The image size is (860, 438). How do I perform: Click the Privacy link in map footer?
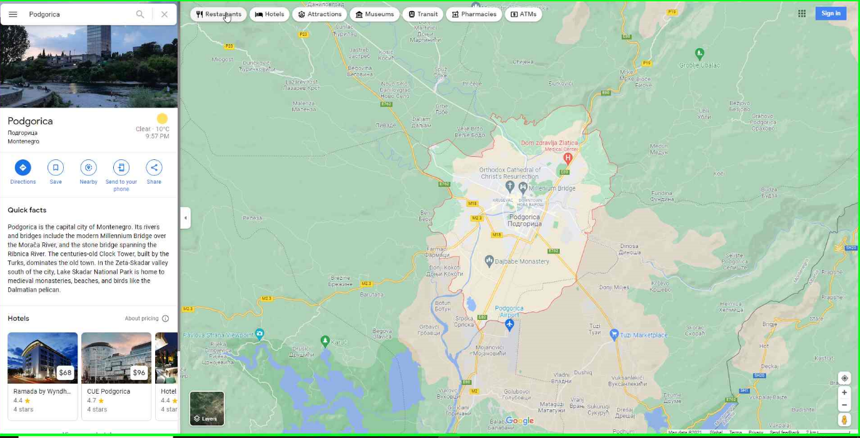[x=756, y=432]
